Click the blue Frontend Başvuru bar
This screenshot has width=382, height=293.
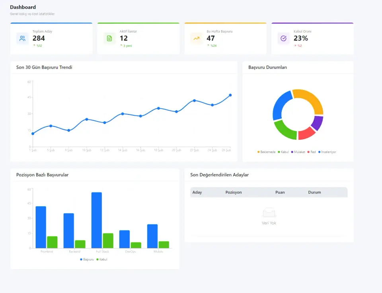[41, 227]
